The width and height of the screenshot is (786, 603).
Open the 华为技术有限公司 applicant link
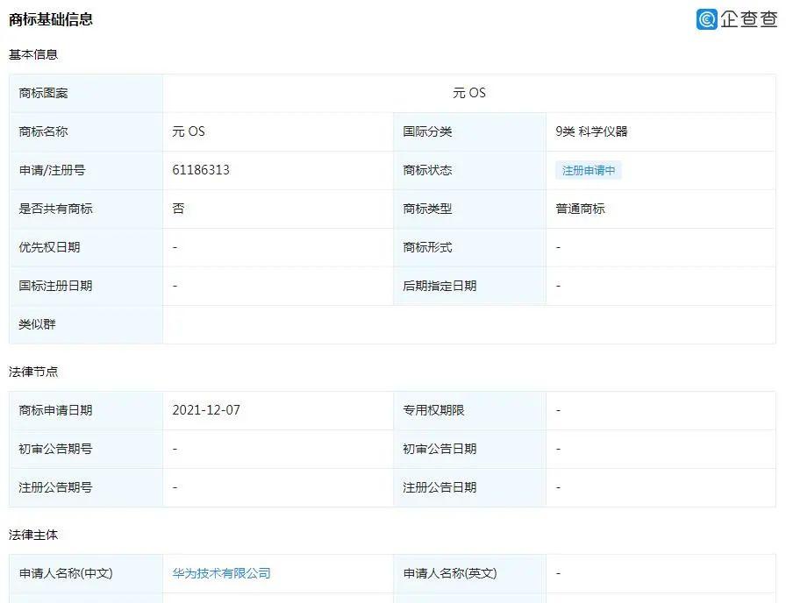click(x=222, y=573)
